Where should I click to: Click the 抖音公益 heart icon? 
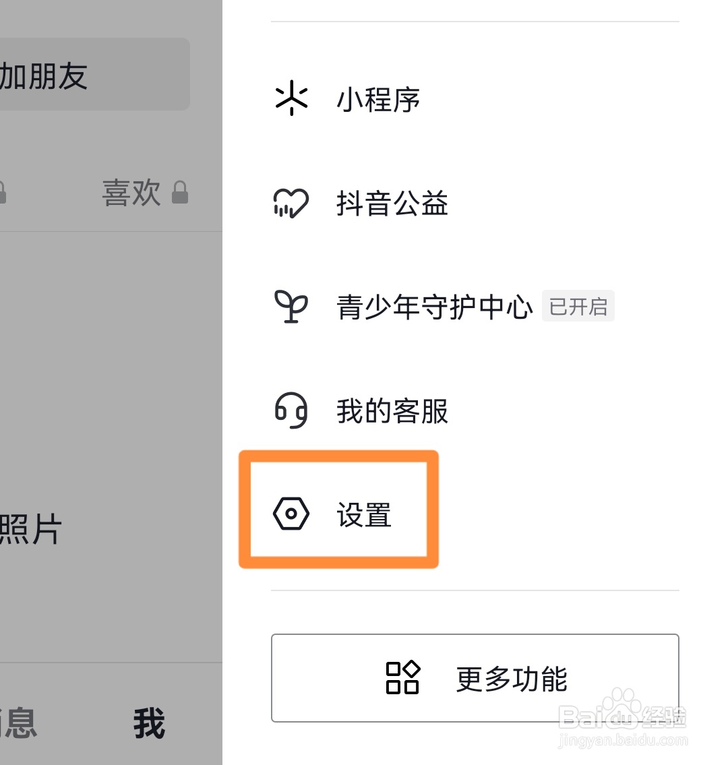click(291, 203)
